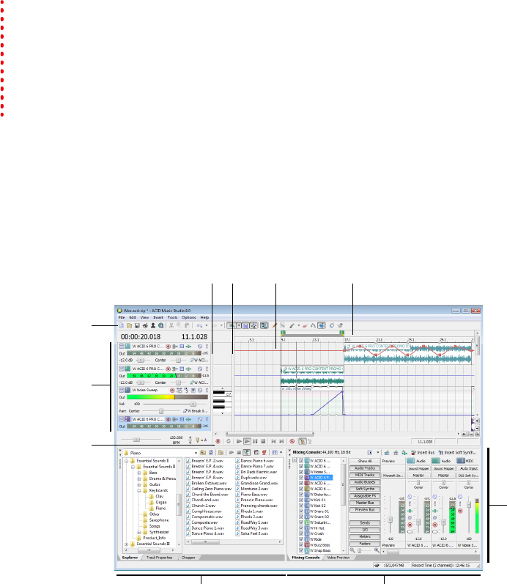Click the Paste clipboard icon in toolbar

tap(187, 325)
